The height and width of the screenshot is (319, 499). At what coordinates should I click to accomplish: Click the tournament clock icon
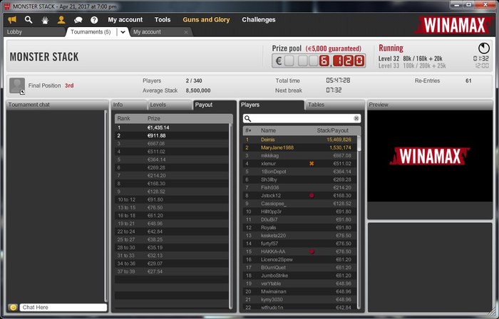(x=484, y=48)
